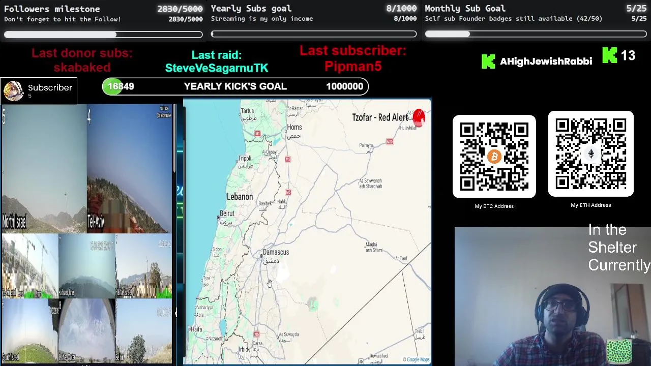The image size is (651, 366).
Task: Open the Haifa camera feed thumbnail
Action: click(x=144, y=266)
